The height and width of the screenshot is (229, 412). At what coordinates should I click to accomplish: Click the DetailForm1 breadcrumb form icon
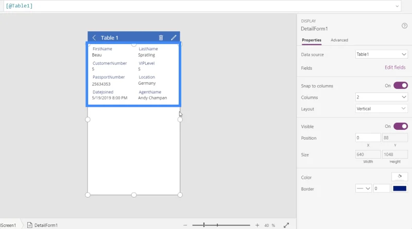click(x=30, y=225)
